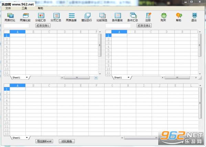Select the 分页汇总 page summary icon
This screenshot has height=147, width=206.
tap(56, 17)
